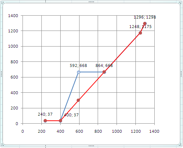
Task: Select the red marker at 400; 37
Action: tap(60, 121)
